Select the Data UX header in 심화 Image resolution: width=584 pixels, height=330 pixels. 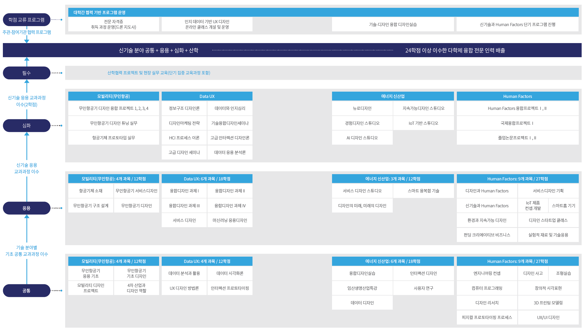click(x=207, y=96)
